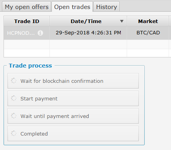Click spinner icon beside Wait for blockchain confirmation
171x150 pixels.
14,81
